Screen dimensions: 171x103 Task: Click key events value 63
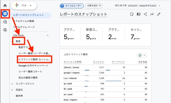[x=124, y=78]
